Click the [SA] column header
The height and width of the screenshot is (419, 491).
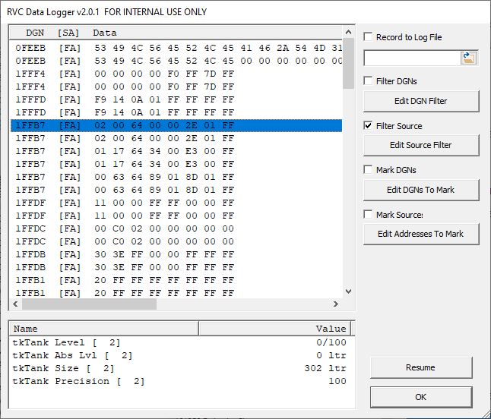68,33
